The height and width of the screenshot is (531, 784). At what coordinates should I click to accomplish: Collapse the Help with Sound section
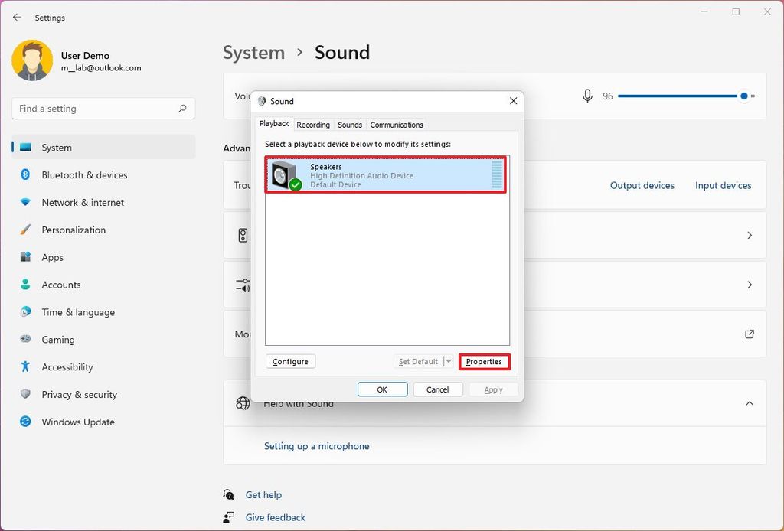[749, 403]
